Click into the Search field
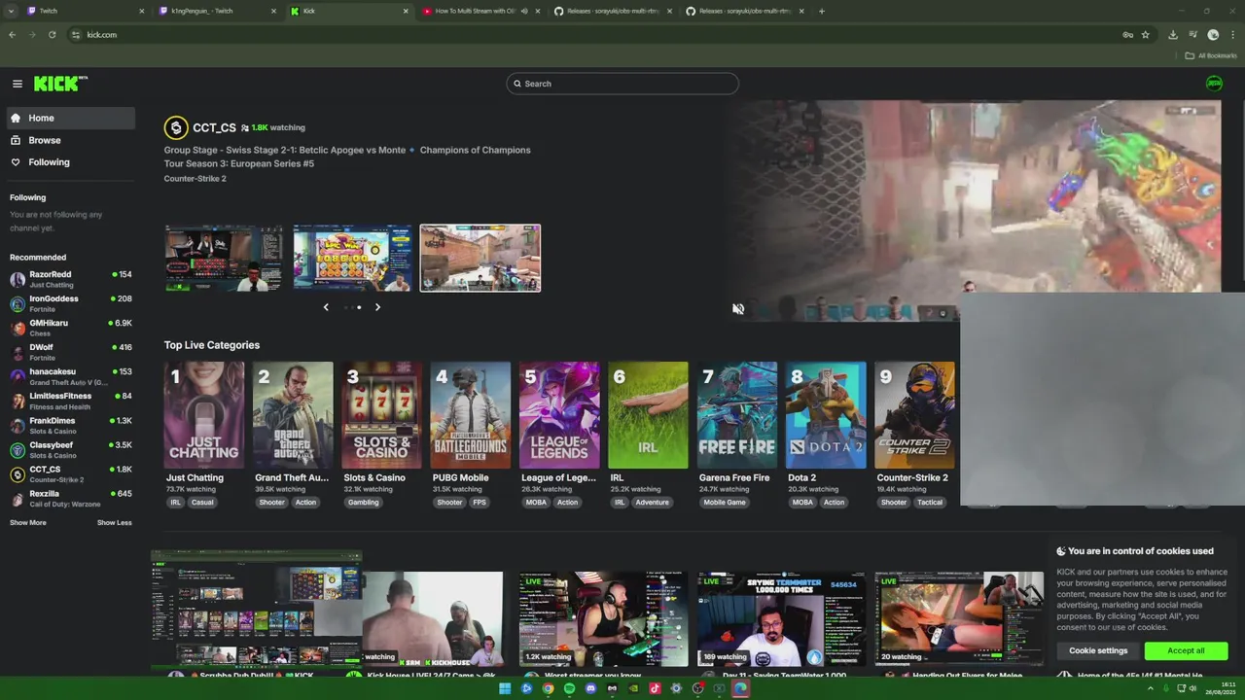The image size is (1245, 700). point(622,84)
